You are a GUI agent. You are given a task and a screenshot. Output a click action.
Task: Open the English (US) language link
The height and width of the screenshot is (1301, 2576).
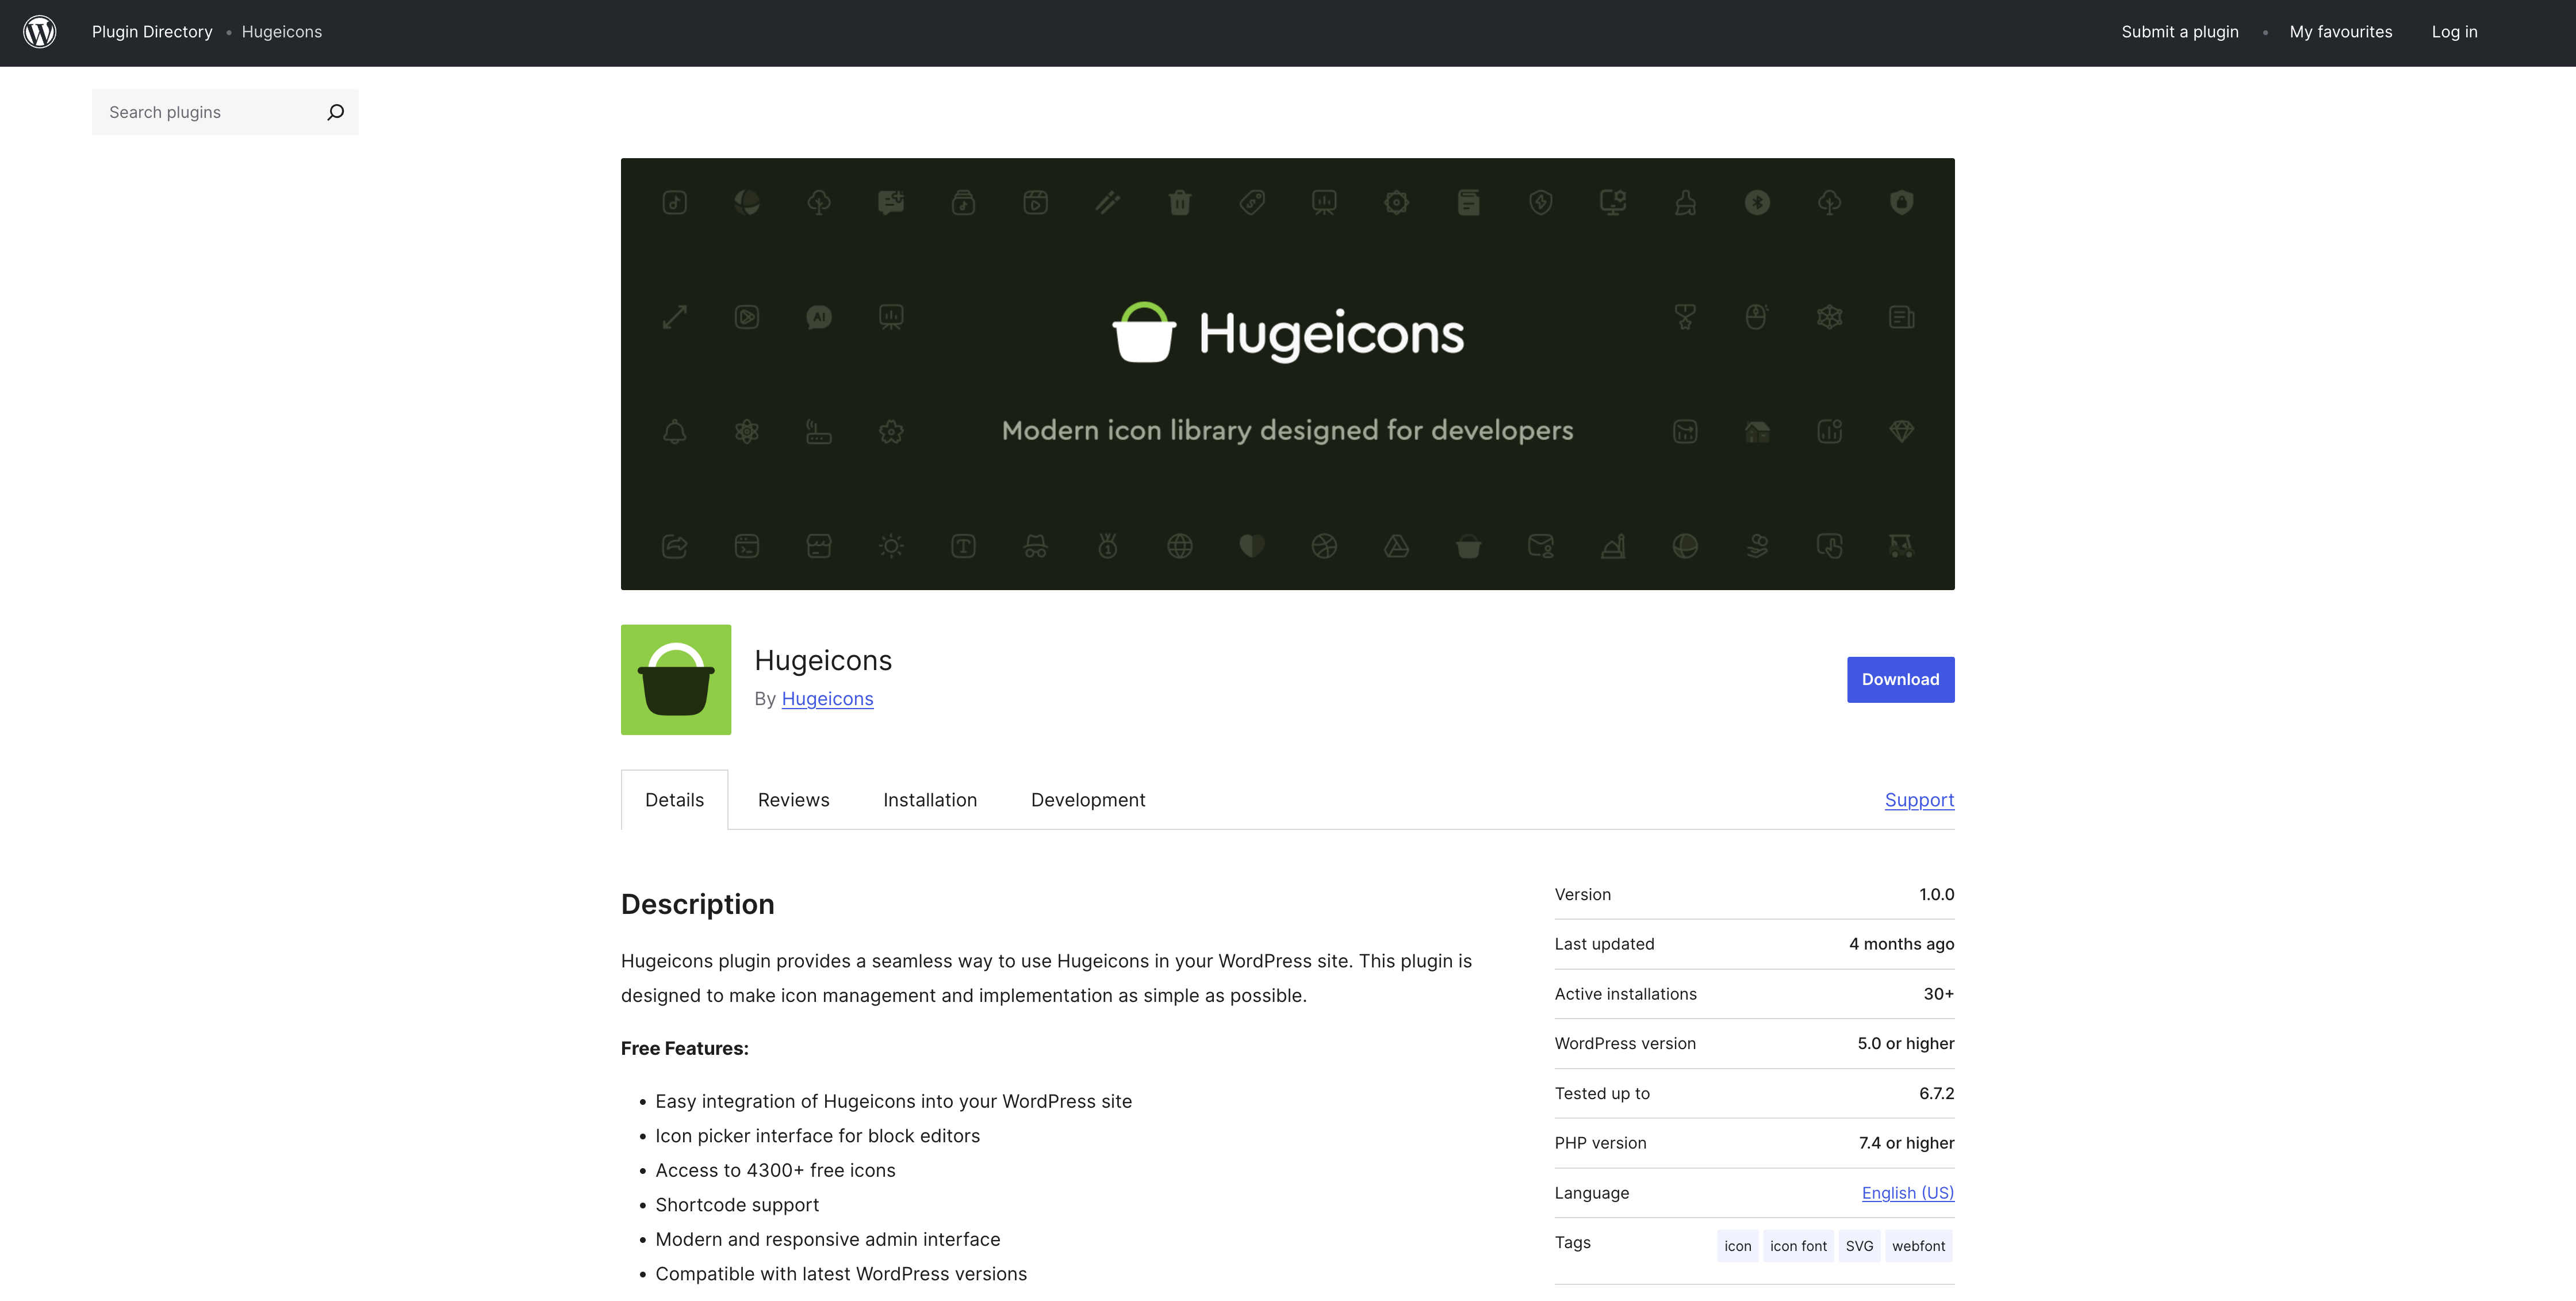(x=1906, y=1192)
